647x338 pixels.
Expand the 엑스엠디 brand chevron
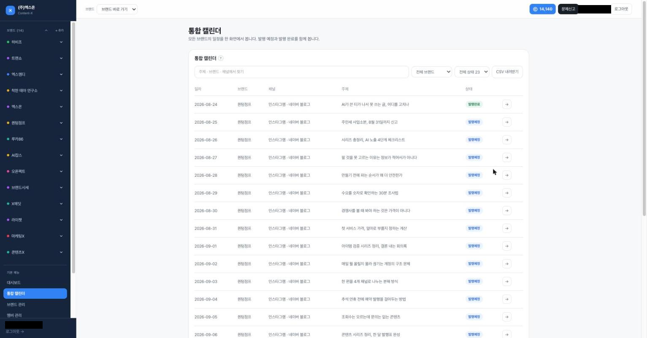[61, 74]
